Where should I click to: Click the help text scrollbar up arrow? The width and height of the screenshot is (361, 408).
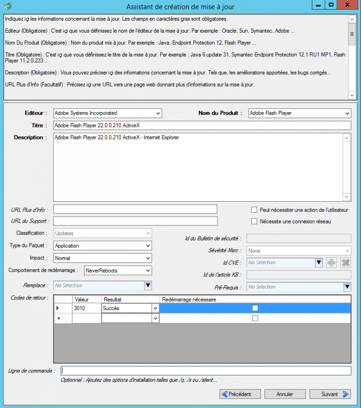352,19
